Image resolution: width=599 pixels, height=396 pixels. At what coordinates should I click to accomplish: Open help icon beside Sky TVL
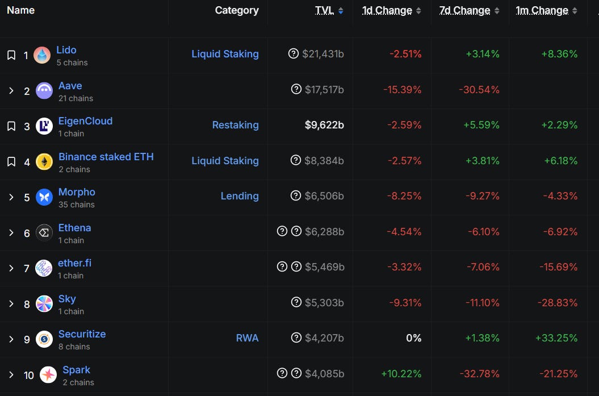(x=296, y=302)
